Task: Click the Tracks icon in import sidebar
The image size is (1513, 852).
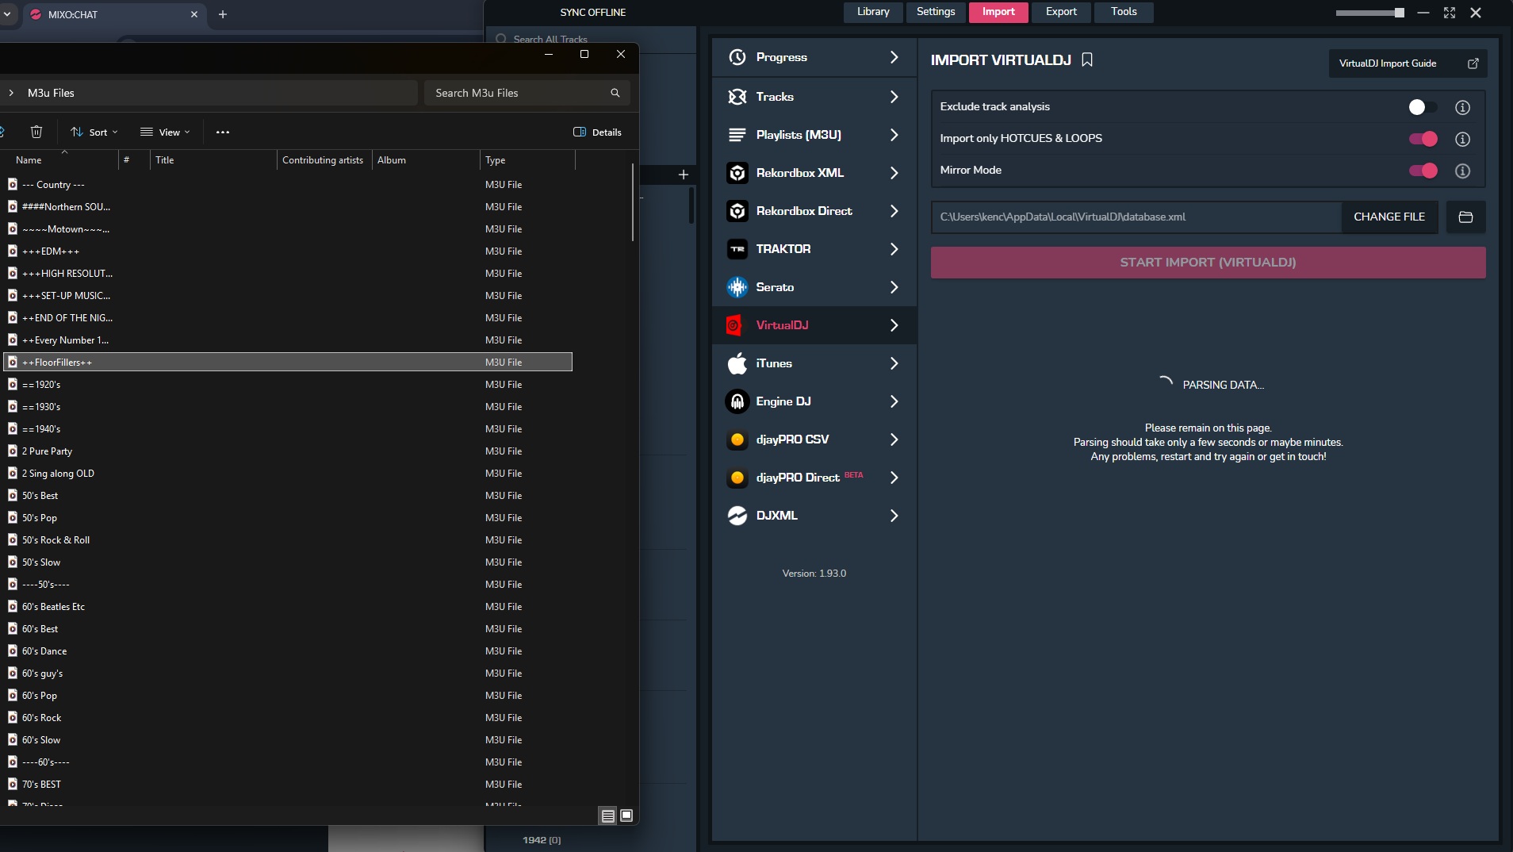Action: click(737, 97)
